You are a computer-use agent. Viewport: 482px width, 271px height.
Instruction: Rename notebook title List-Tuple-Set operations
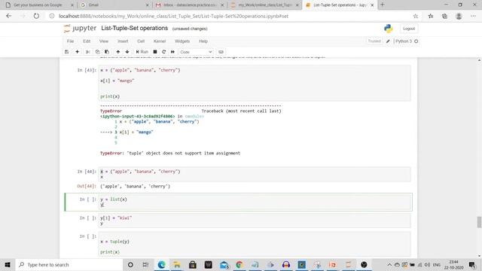click(x=134, y=29)
